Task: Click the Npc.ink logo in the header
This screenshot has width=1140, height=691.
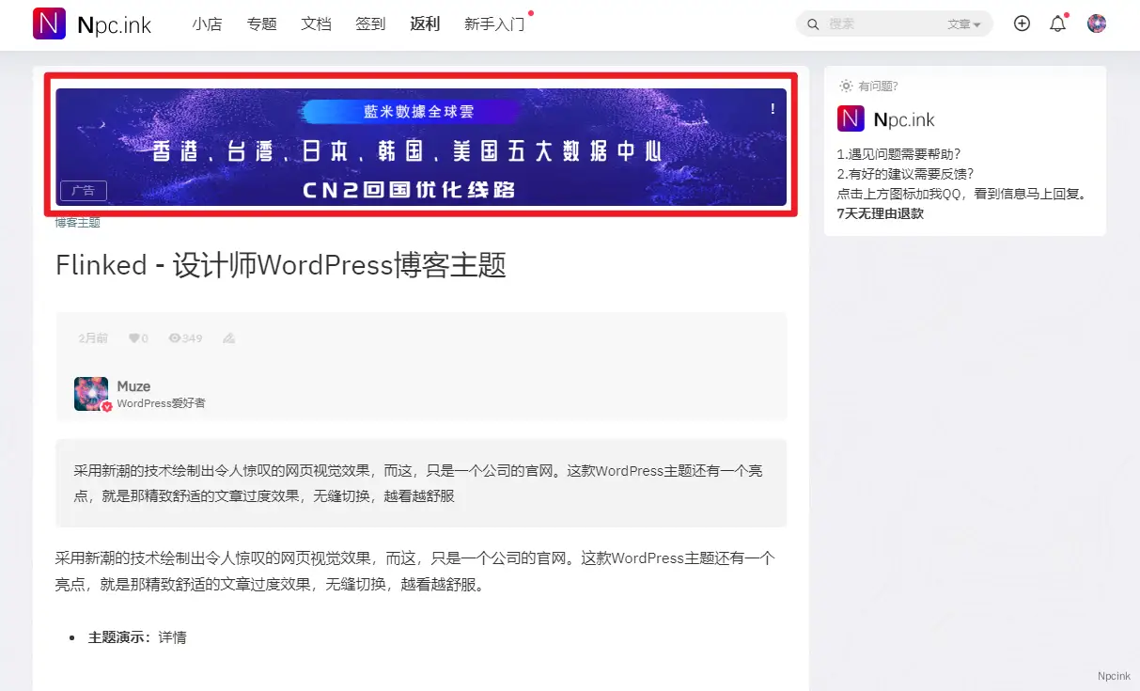Action: [x=91, y=24]
